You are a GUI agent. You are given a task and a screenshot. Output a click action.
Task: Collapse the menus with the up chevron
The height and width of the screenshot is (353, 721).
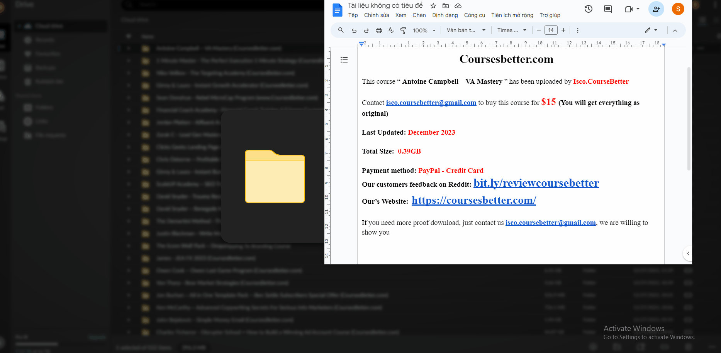(675, 30)
